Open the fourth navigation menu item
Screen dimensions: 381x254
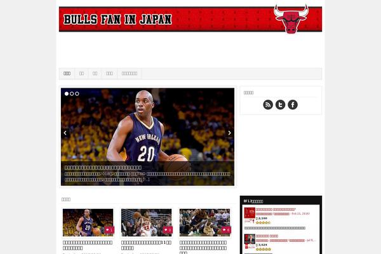point(109,74)
